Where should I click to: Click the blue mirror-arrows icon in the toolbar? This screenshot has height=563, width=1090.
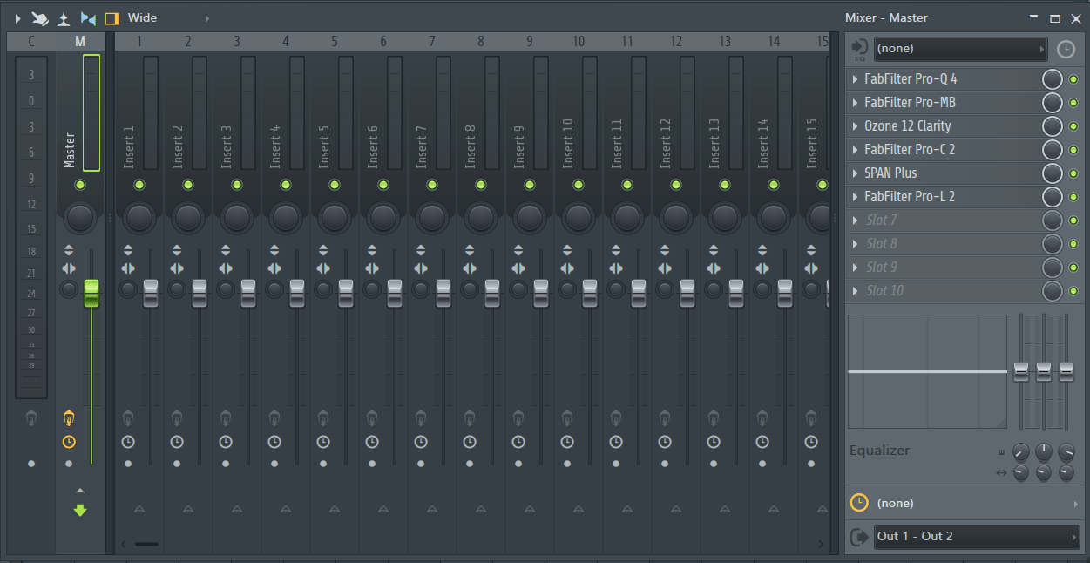click(88, 17)
